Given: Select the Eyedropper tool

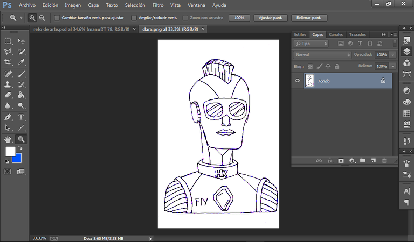Looking at the screenshot, I should 21,62.
